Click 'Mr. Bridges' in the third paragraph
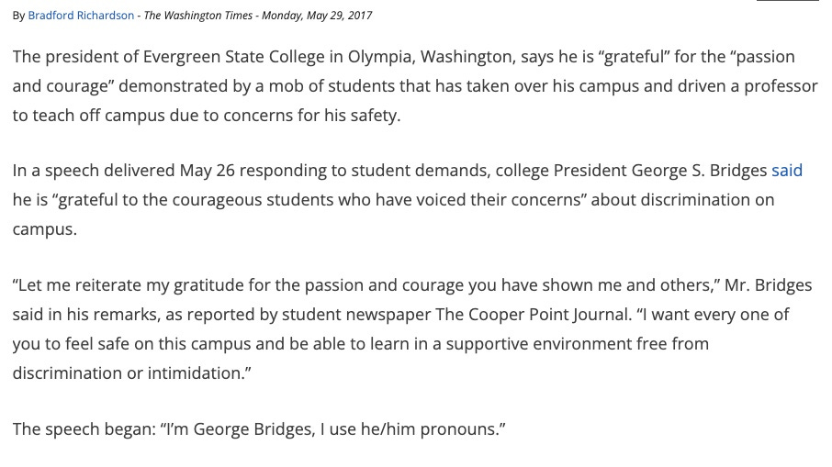The width and height of the screenshot is (832, 467). [768, 285]
